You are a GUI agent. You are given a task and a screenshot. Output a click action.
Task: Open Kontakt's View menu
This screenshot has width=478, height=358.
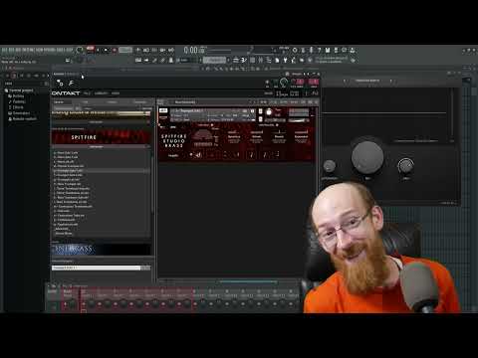click(116, 93)
